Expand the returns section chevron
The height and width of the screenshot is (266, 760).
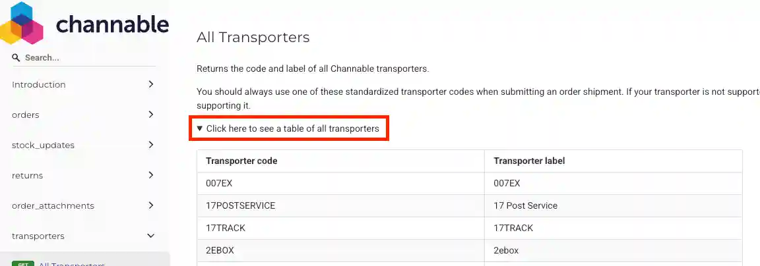coord(151,175)
